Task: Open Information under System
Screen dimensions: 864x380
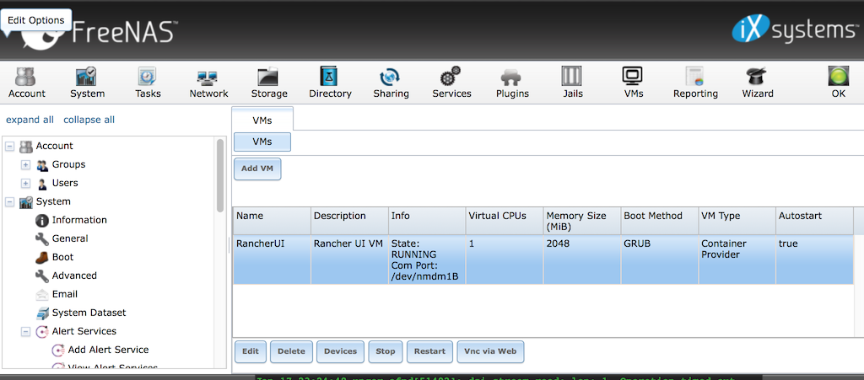Action: [78, 220]
